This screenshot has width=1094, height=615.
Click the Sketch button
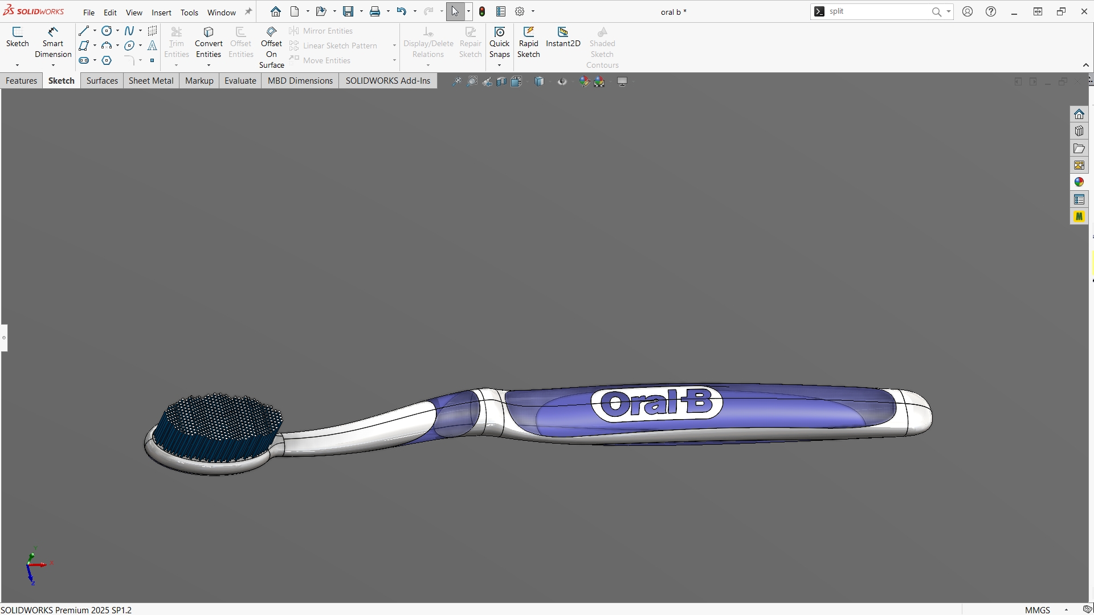tap(18, 38)
